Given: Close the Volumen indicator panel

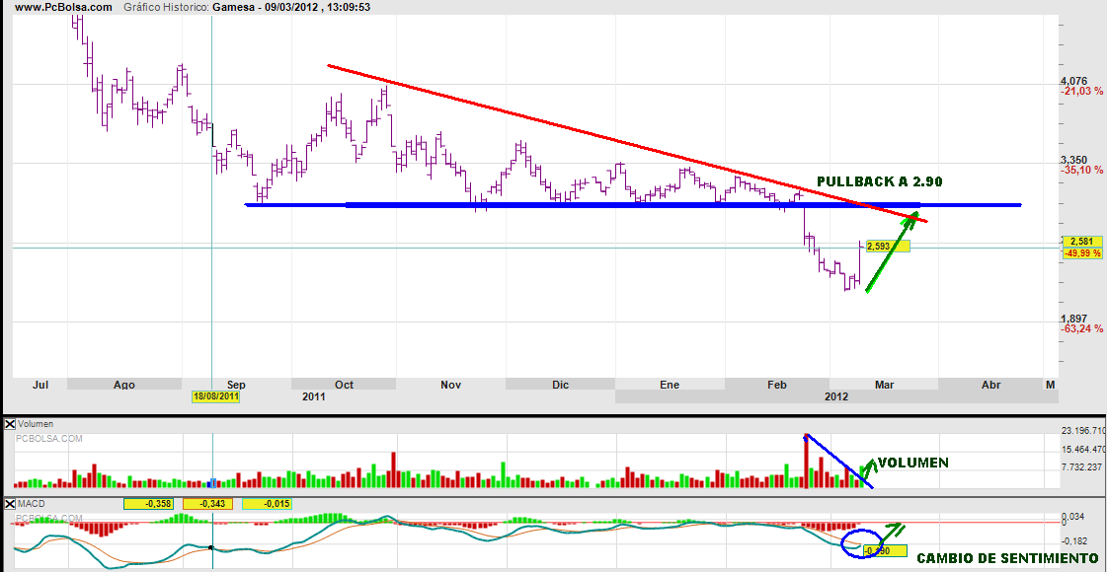Looking at the screenshot, I should click(x=11, y=423).
